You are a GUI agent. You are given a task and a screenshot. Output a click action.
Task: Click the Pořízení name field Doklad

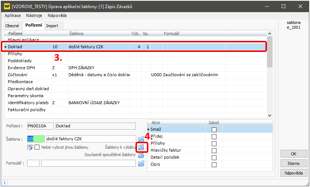[96, 126]
